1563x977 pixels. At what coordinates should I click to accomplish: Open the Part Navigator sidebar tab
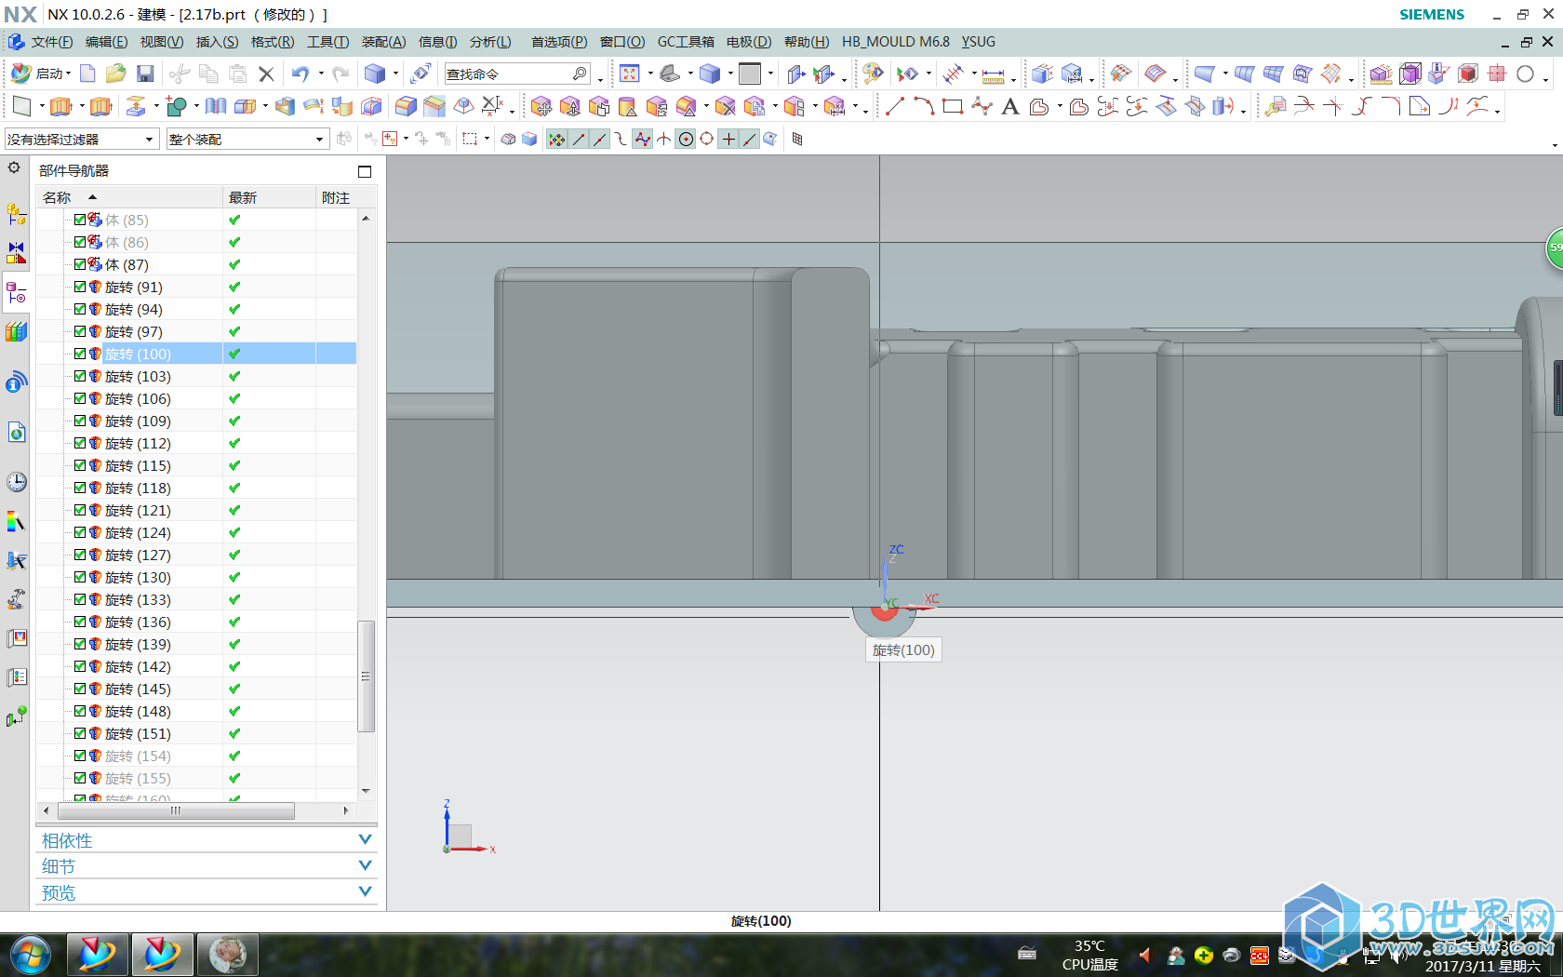(x=16, y=293)
